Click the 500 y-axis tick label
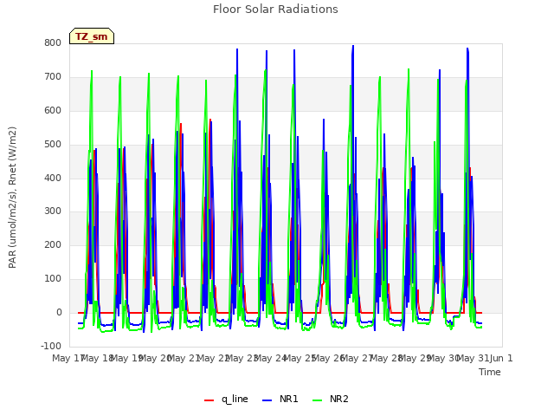Screen dimensions: 554x416 pos(53,145)
